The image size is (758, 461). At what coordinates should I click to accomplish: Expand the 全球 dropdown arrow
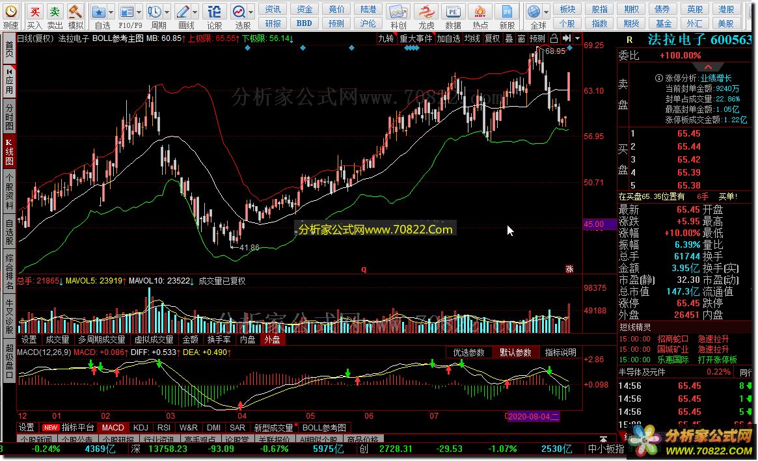click(547, 12)
